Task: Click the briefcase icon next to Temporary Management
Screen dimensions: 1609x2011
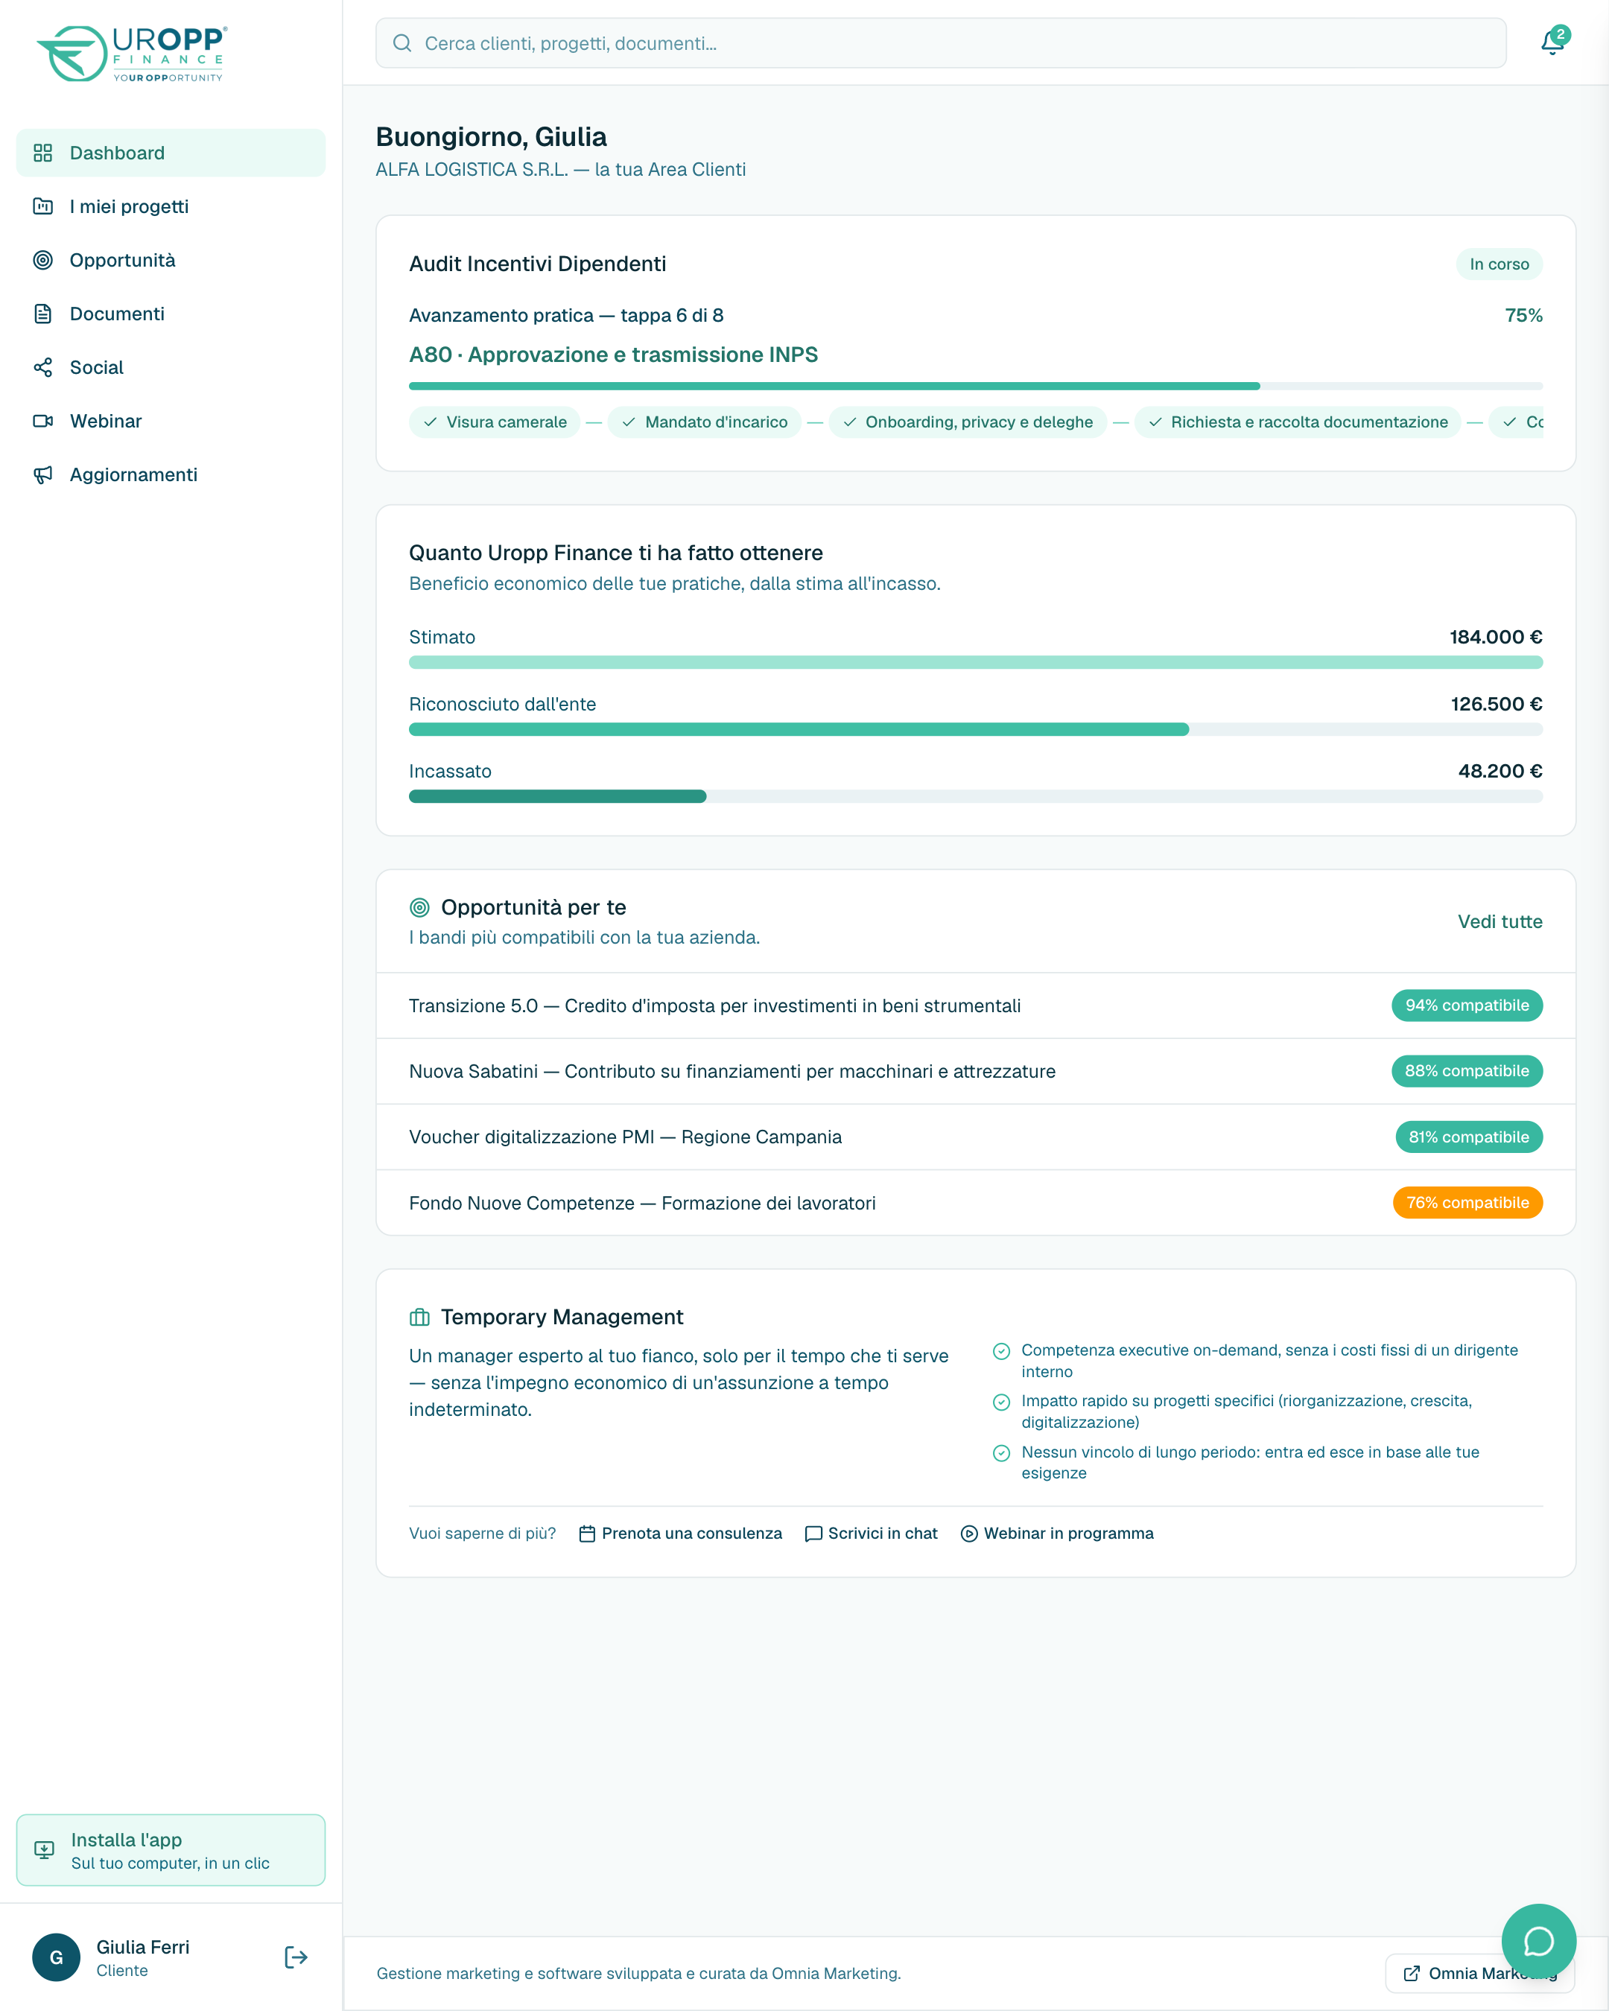Action: pos(419,1317)
